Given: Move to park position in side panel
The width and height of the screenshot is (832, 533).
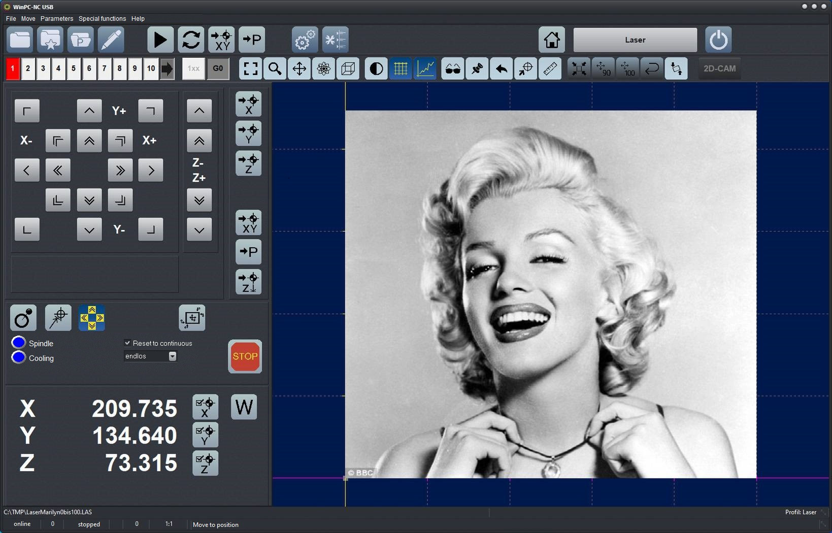Looking at the screenshot, I should [x=249, y=252].
